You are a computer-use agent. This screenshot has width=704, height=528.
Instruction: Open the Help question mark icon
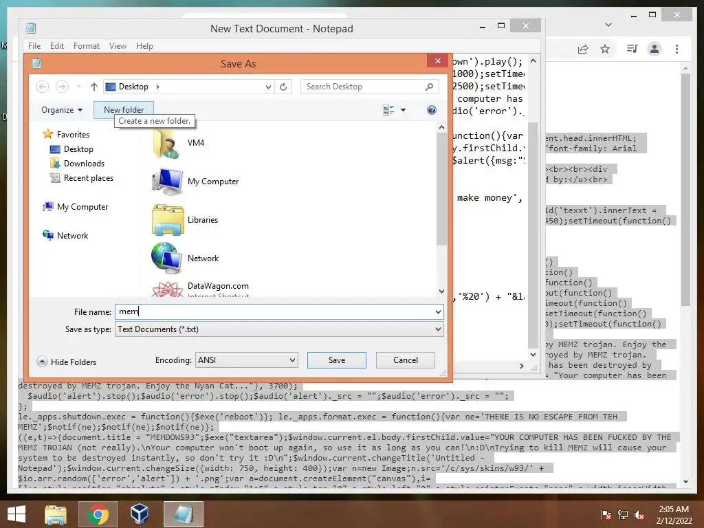click(x=432, y=110)
